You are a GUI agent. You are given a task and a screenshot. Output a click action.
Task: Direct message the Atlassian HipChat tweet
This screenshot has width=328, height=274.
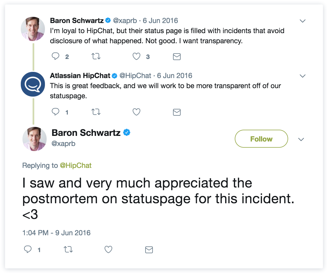pos(177,112)
